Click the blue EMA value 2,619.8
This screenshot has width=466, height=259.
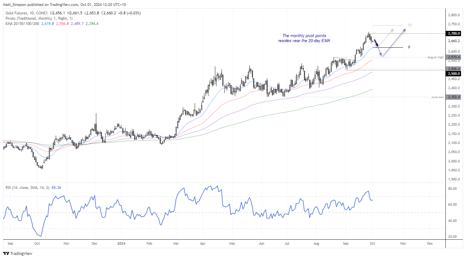48,24
